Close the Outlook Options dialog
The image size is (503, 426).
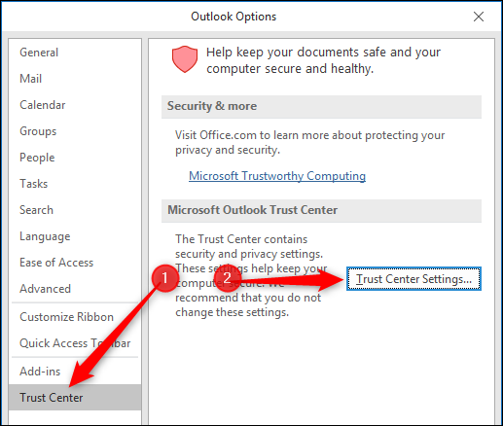479,17
